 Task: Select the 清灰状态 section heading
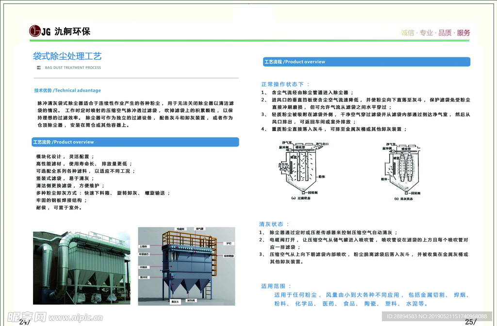tap(275, 224)
